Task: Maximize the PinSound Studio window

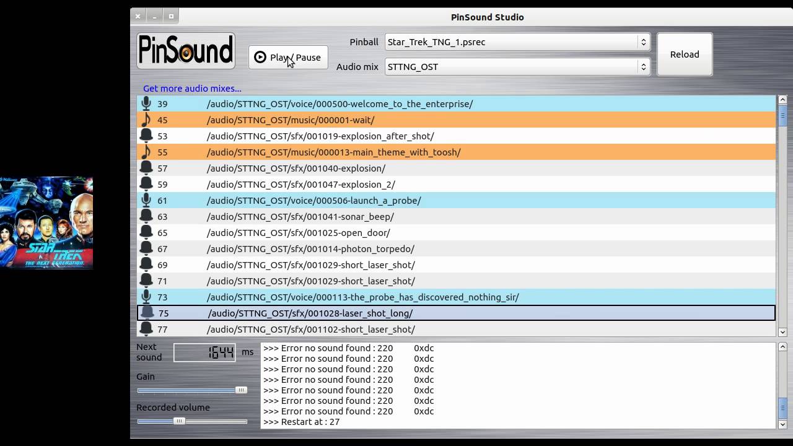Action: (172, 17)
